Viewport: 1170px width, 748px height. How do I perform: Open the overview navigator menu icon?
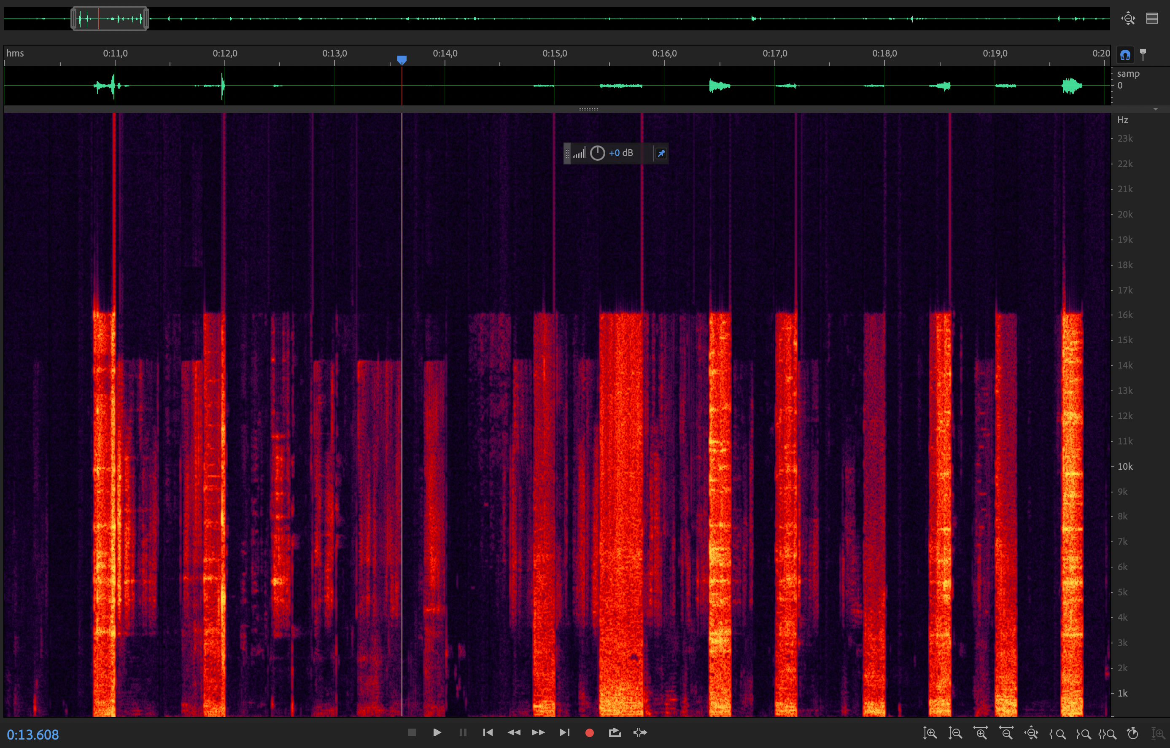tap(1152, 19)
